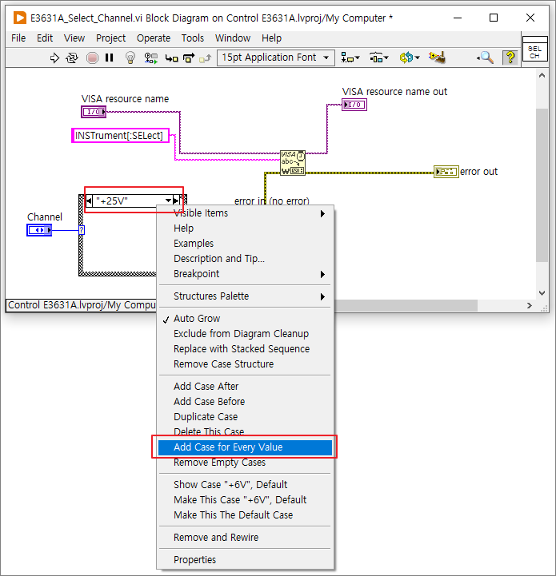Select Show Case "+6V", Default
This screenshot has width=556, height=576.
click(246, 485)
